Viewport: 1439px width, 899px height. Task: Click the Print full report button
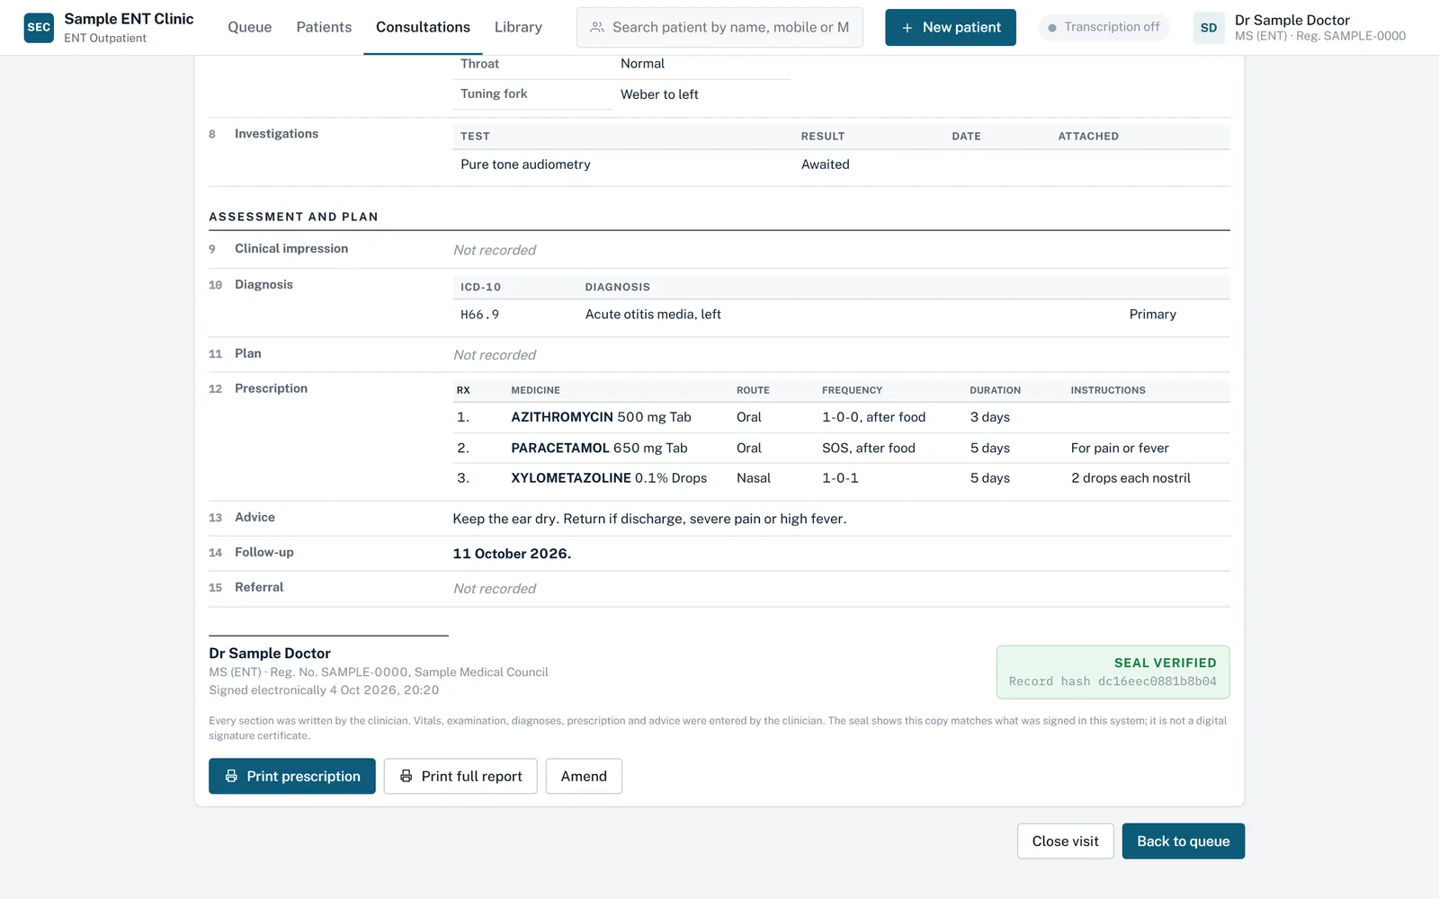coord(460,776)
